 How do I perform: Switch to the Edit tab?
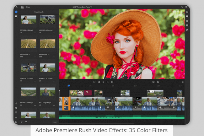pos(22,7)
